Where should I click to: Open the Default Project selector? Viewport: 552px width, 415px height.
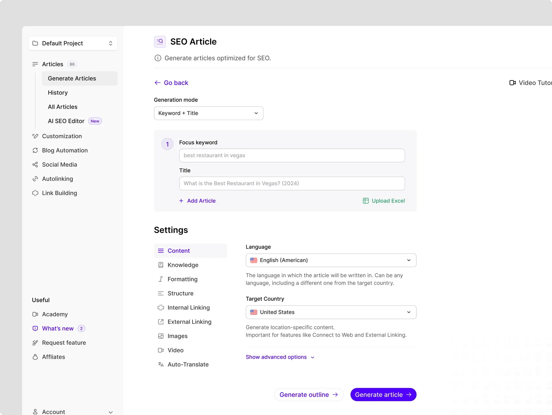(x=73, y=44)
